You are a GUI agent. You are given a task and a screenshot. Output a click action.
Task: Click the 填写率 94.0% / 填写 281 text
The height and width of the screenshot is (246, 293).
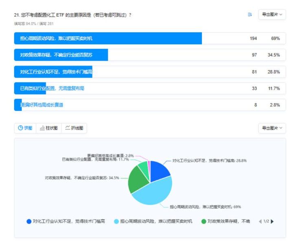pyautogui.click(x=34, y=24)
